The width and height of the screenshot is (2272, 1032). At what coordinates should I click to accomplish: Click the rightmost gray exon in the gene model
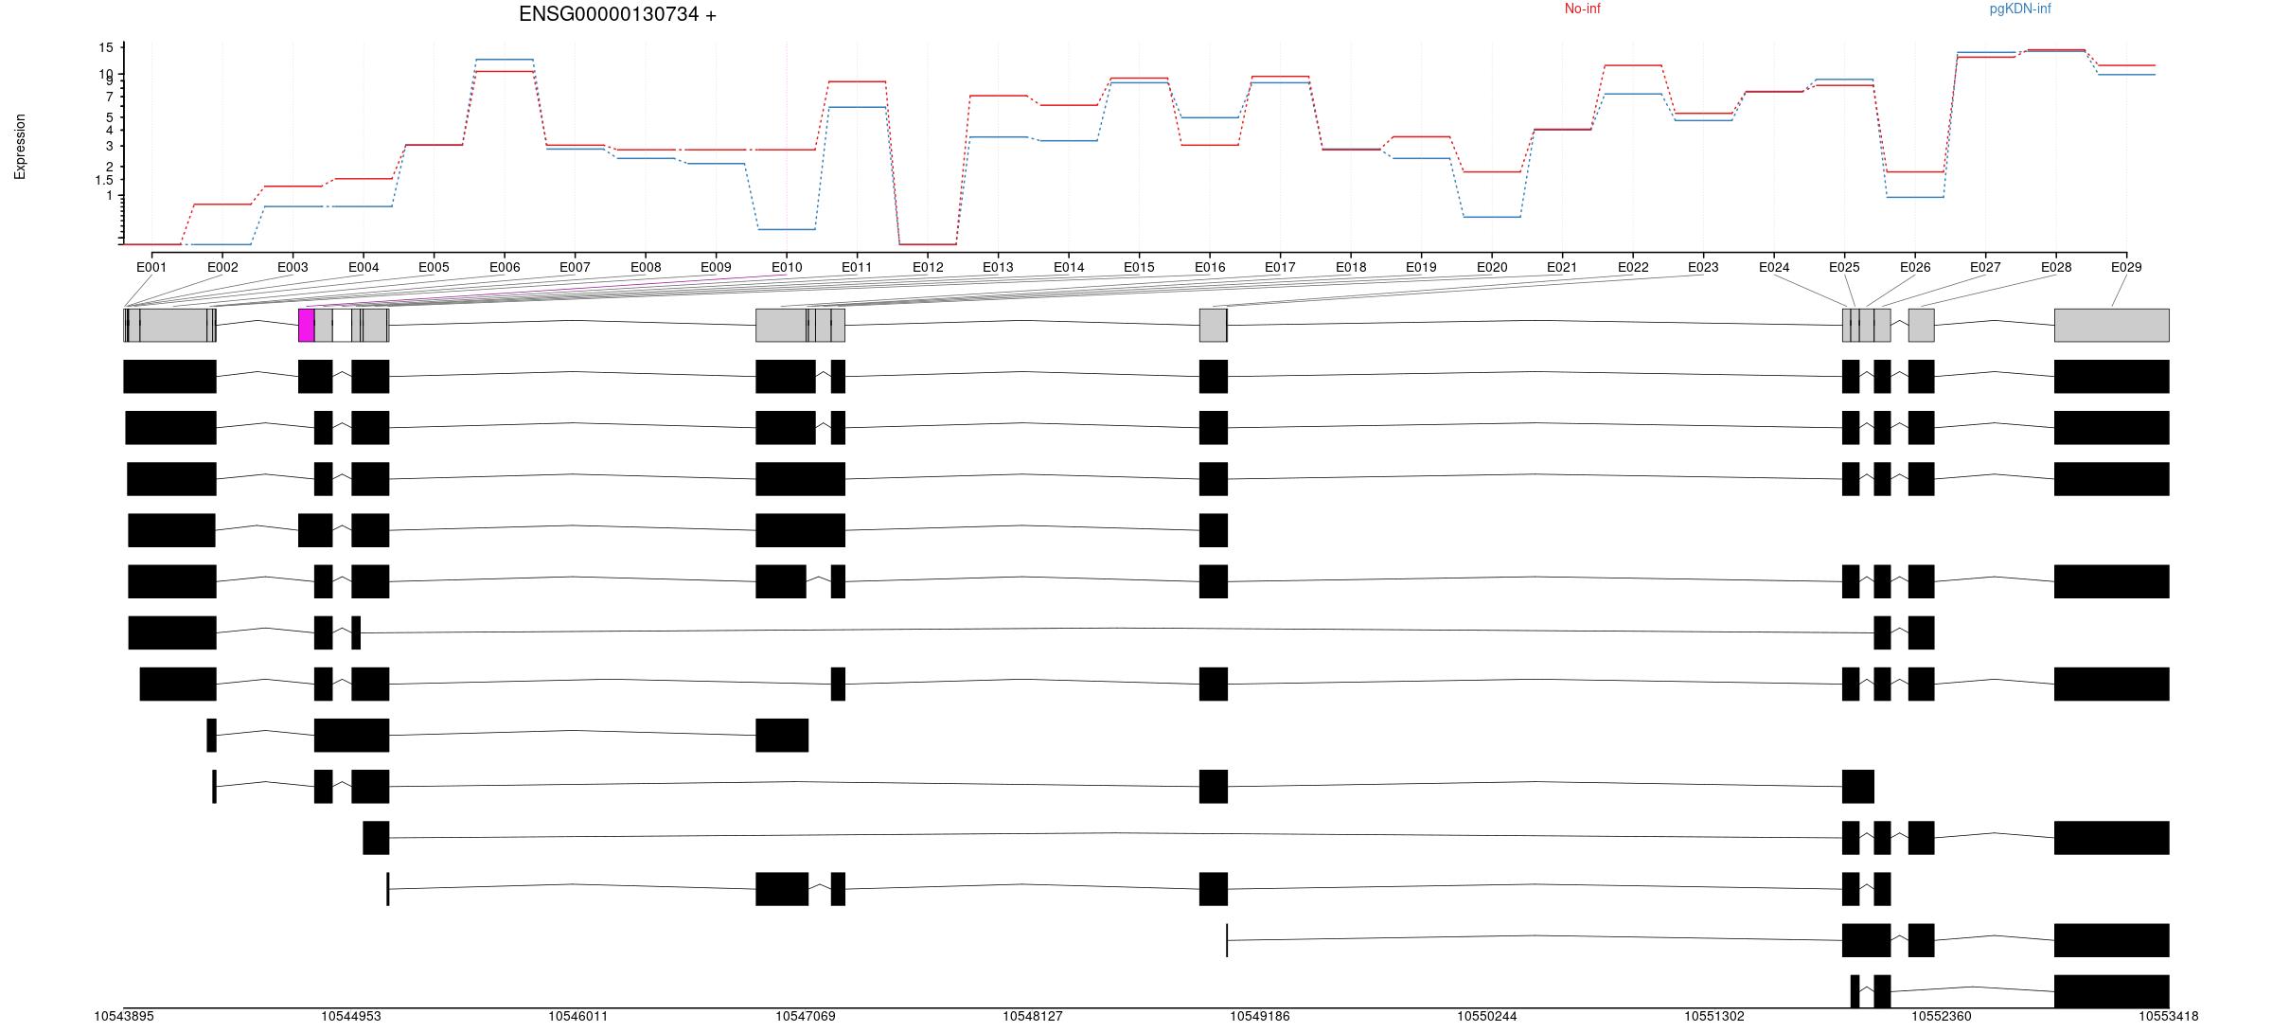tap(2111, 325)
